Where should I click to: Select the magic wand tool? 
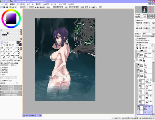coord(7,43)
